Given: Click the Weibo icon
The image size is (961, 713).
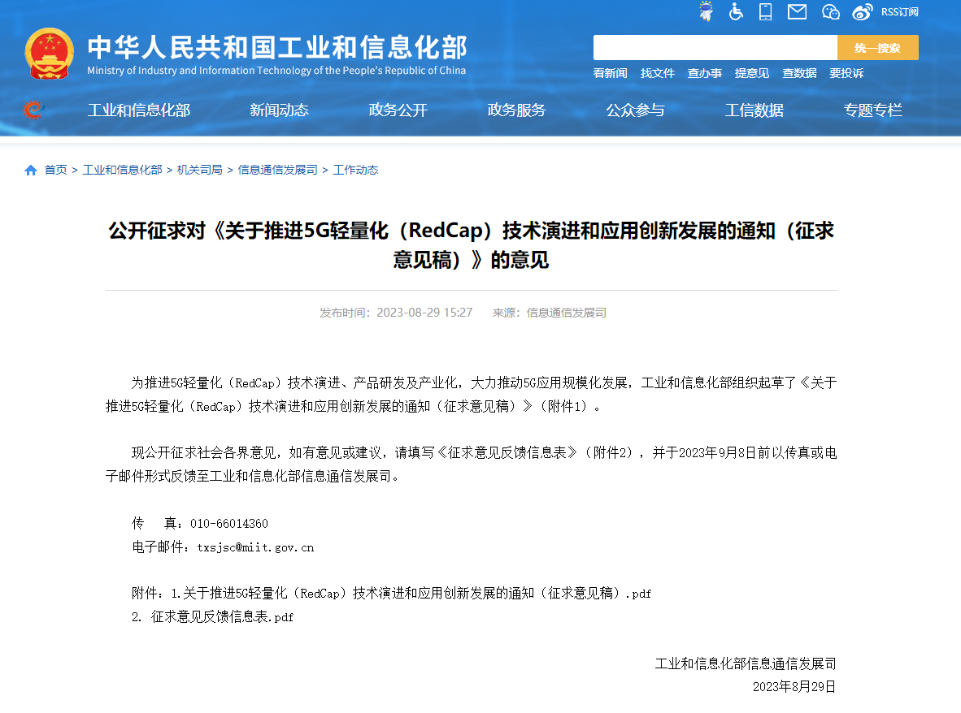Looking at the screenshot, I should pyautogui.click(x=861, y=11).
